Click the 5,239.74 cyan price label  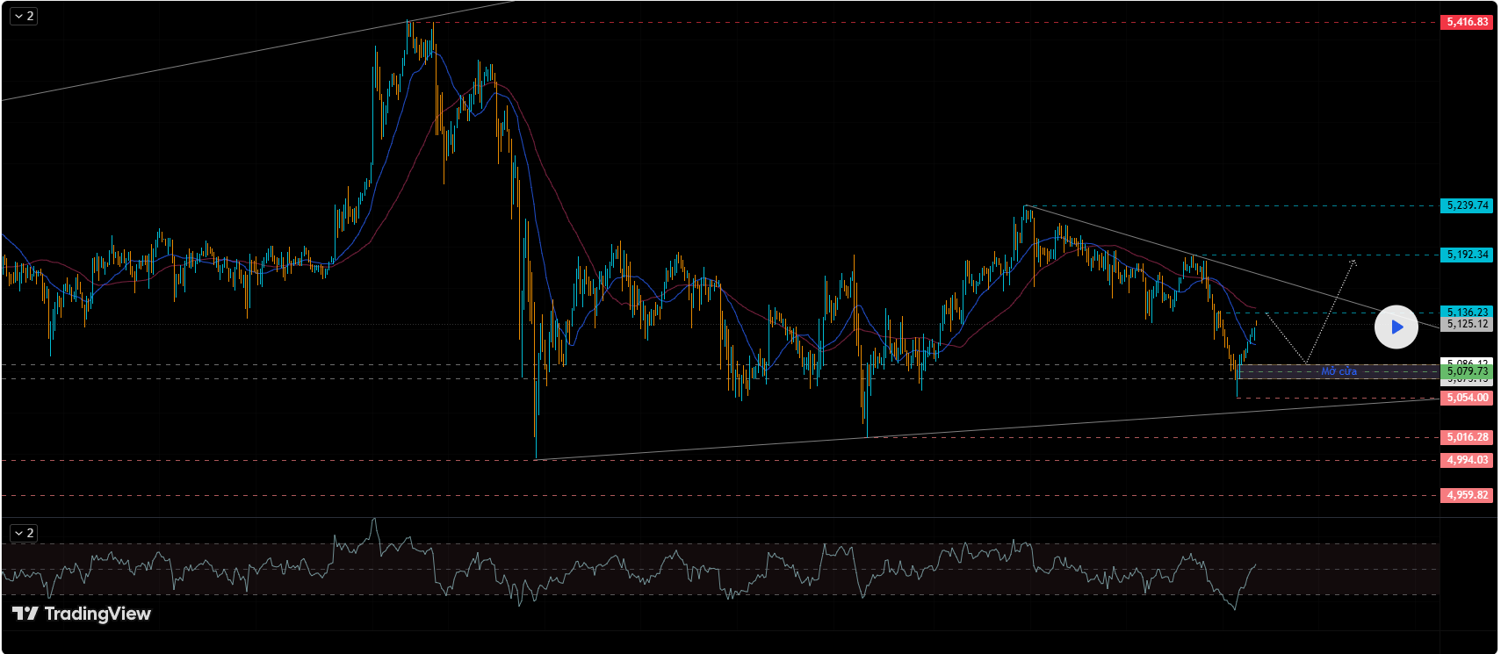[1467, 205]
